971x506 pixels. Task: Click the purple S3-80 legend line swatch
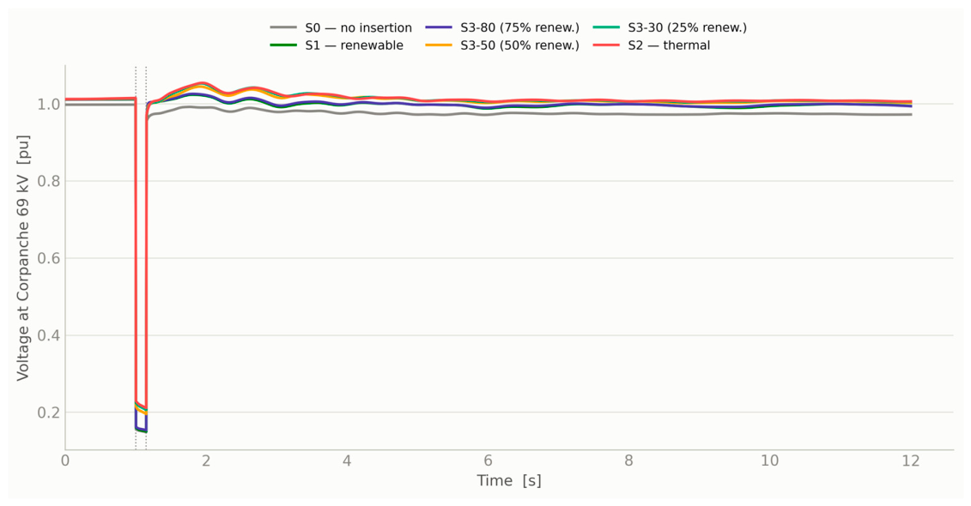tap(439, 27)
